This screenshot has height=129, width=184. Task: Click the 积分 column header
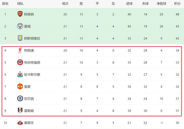(177, 4)
